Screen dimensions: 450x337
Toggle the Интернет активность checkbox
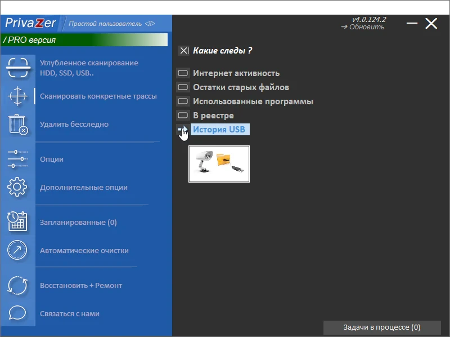(183, 73)
